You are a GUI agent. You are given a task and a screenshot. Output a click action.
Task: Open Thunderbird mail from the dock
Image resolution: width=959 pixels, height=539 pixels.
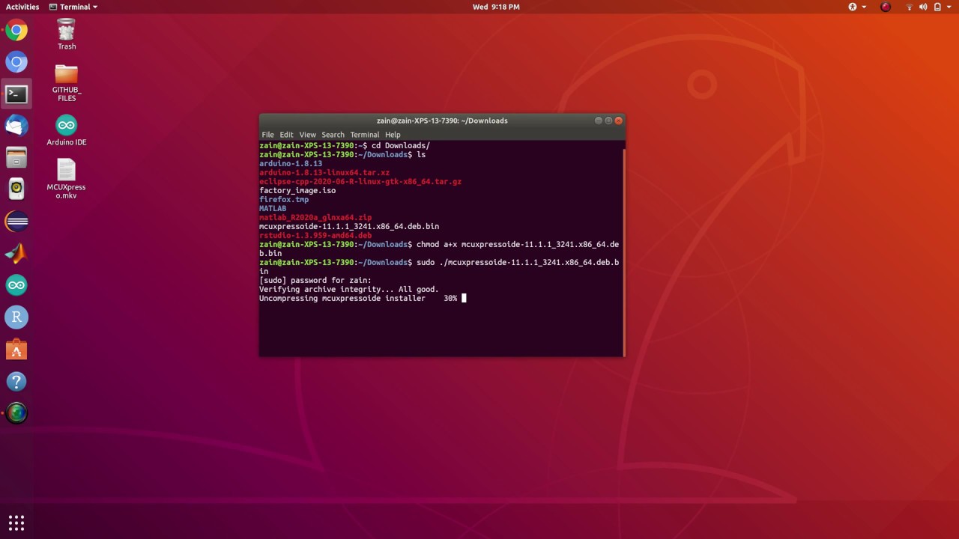pyautogui.click(x=16, y=126)
